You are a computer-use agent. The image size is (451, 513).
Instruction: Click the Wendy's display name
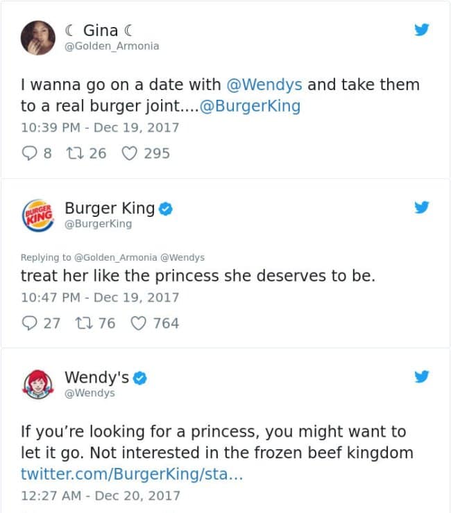[x=96, y=377]
